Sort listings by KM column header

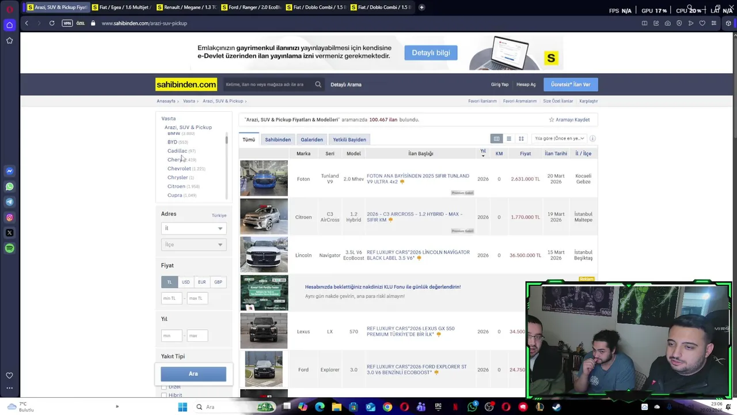(499, 153)
